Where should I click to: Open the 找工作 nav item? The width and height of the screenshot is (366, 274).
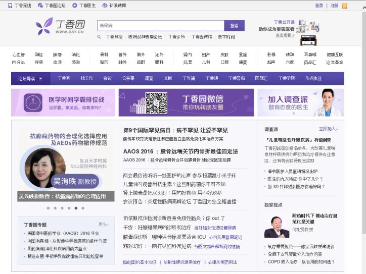(87, 78)
